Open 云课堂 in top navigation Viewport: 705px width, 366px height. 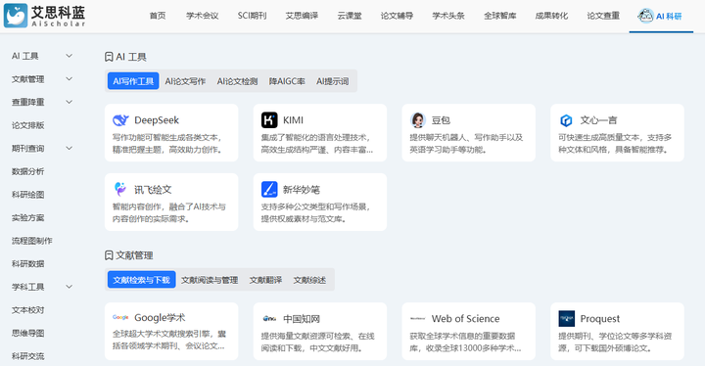point(350,16)
